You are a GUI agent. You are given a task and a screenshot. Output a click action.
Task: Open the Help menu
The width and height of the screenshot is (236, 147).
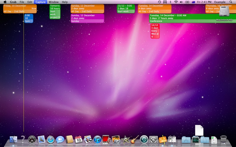tap(65, 2)
